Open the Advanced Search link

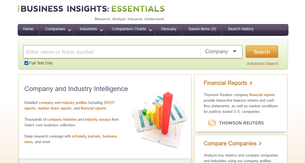click(x=262, y=64)
